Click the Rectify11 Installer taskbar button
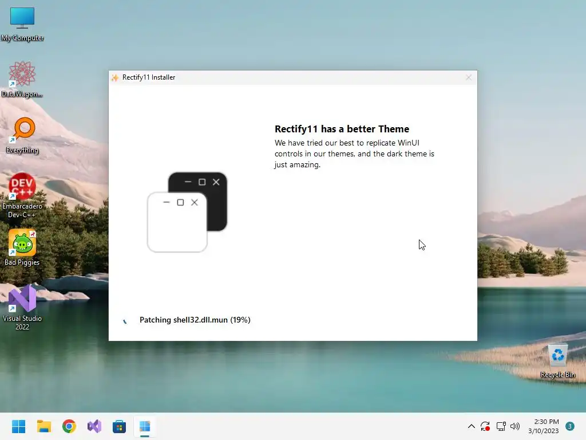This screenshot has width=586, height=440. [x=145, y=426]
